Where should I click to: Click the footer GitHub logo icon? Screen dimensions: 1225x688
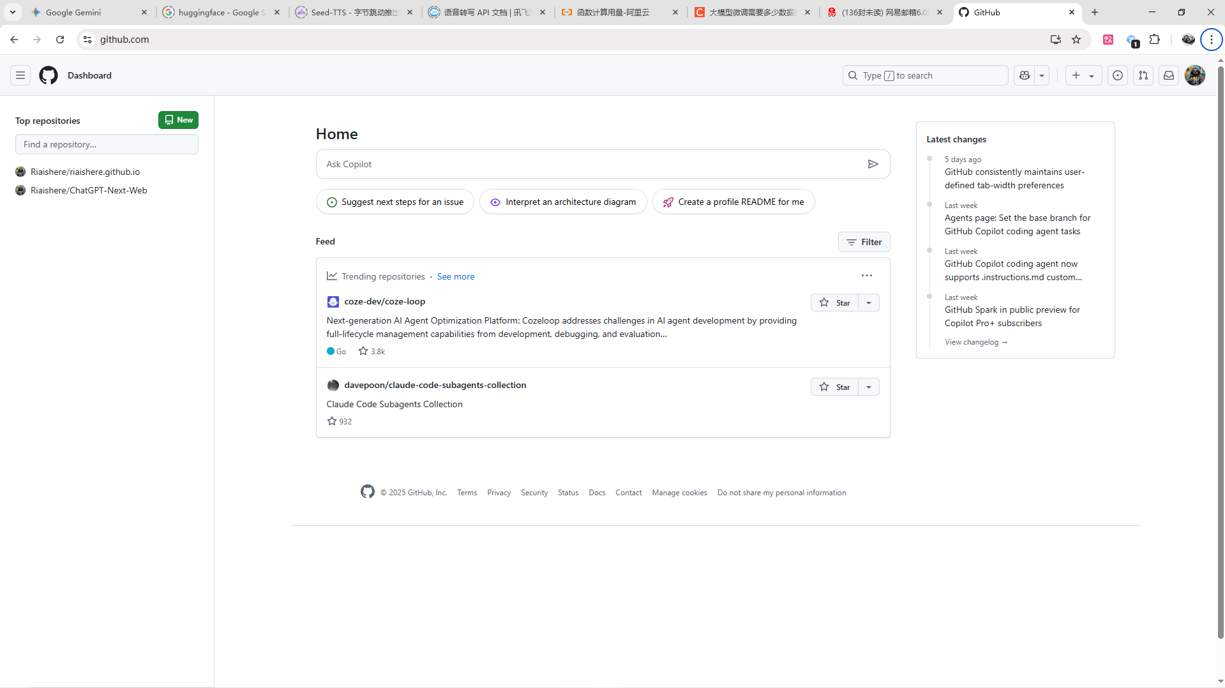367,491
